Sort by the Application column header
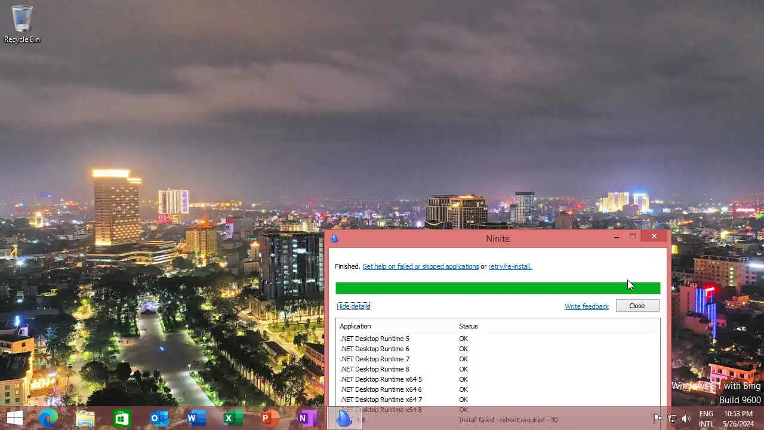The width and height of the screenshot is (764, 430). tap(396, 326)
